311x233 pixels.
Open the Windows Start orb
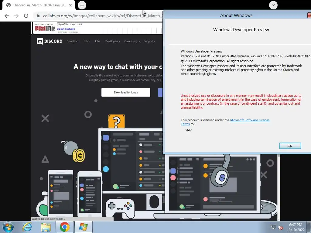click(x=8, y=227)
